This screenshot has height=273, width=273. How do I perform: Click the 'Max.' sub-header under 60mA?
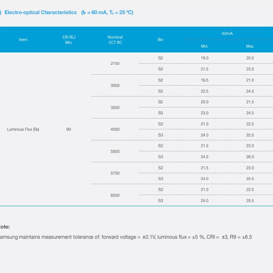[250, 46]
